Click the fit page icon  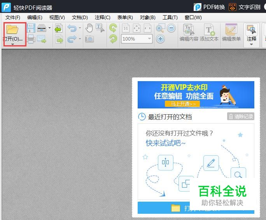(136, 28)
